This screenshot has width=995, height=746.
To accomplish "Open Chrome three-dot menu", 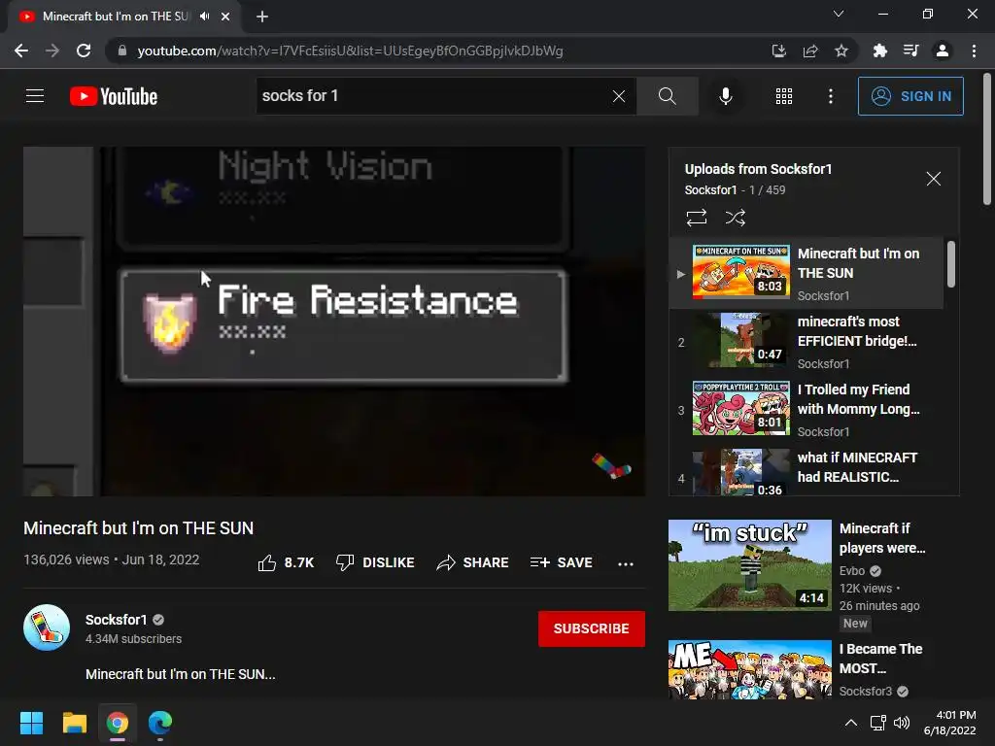I will 974,51.
